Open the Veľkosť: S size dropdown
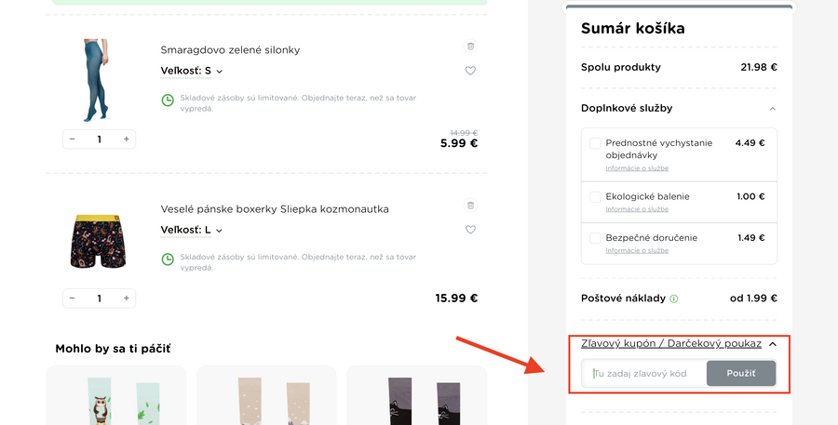Viewport: 838px width, 425px height. pos(192,71)
